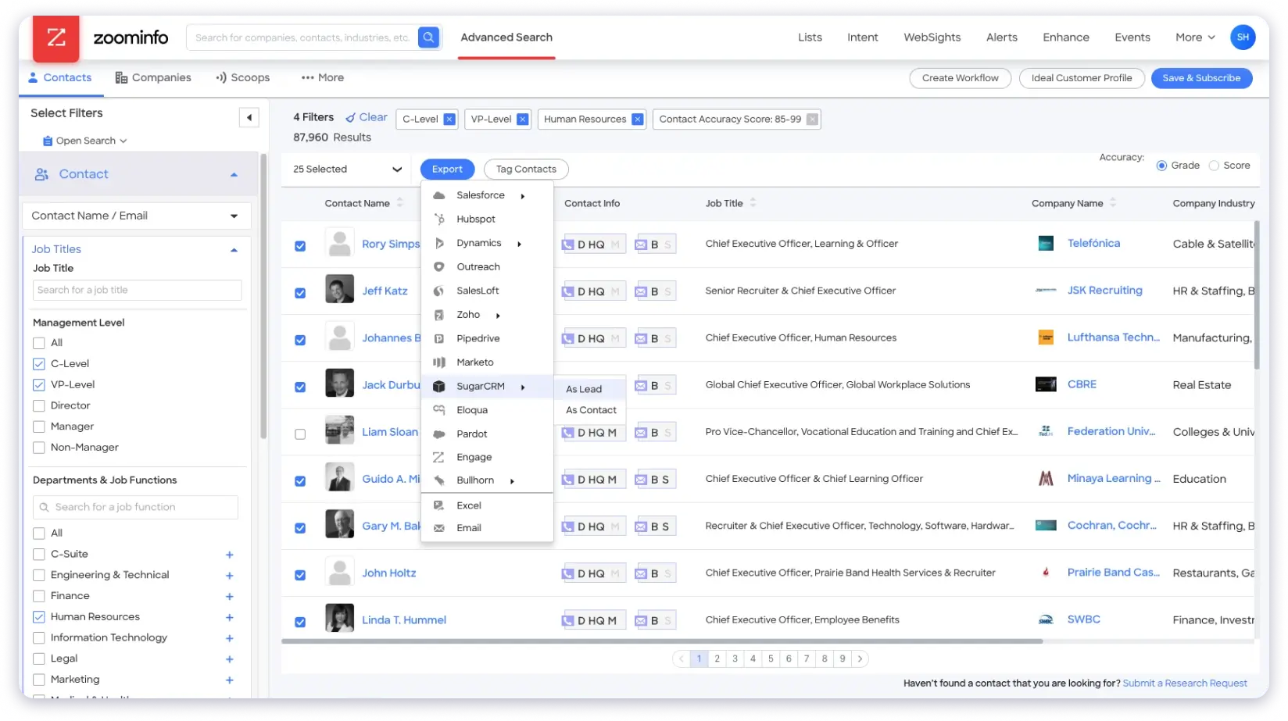Remove the C-Level filter tag
This screenshot has width=1288, height=721.
pyautogui.click(x=449, y=119)
